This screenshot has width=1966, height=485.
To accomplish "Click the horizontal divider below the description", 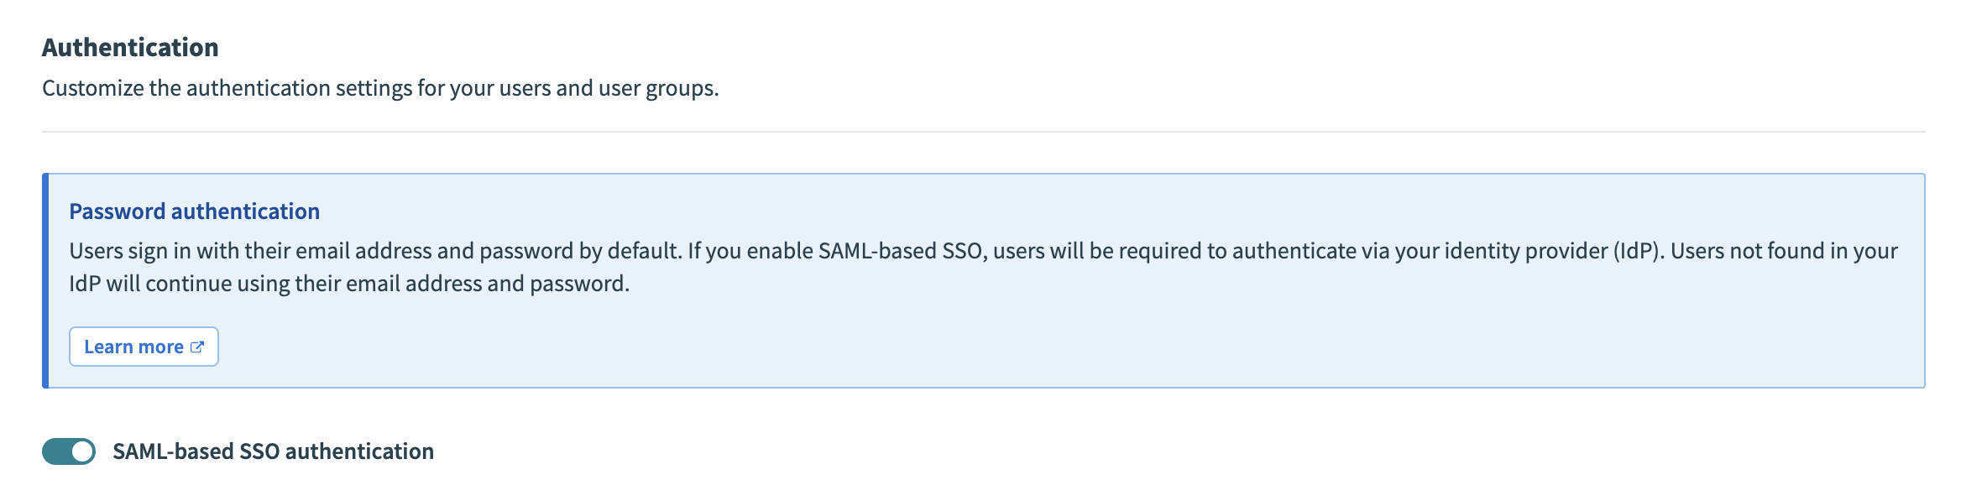I will click(x=982, y=130).
